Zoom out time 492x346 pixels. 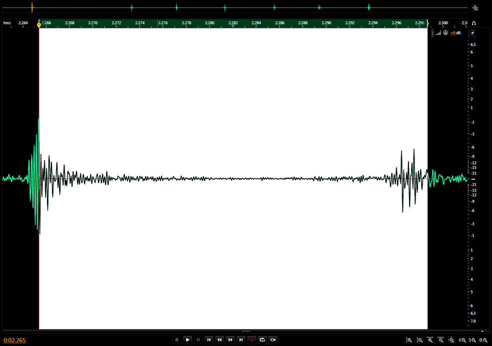441,340
